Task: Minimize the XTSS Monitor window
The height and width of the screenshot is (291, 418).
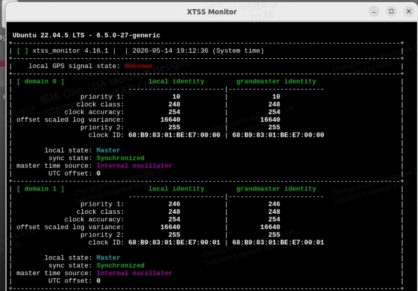Action: pos(374,12)
